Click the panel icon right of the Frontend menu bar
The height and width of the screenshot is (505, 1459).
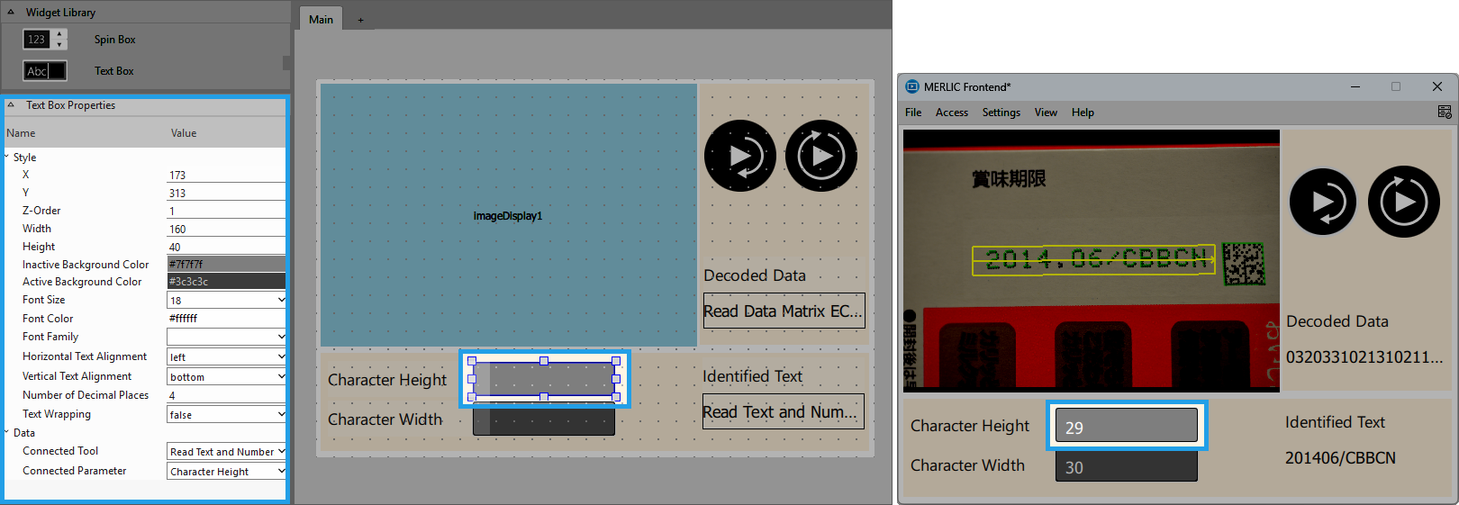pos(1444,113)
